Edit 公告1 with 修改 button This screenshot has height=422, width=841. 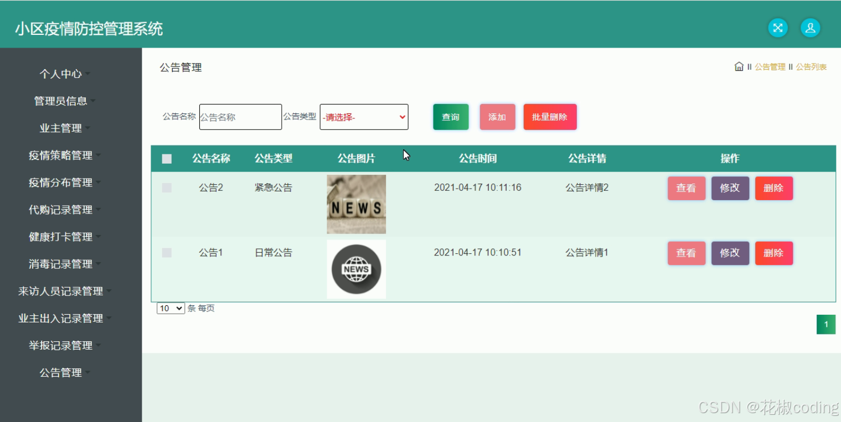pos(730,253)
